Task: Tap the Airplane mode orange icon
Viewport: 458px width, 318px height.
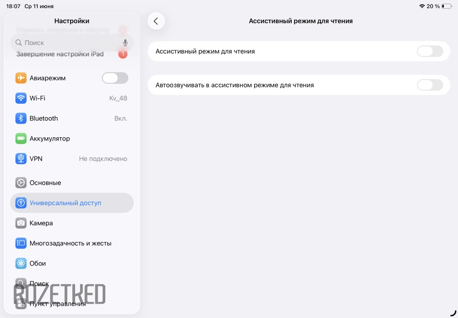Action: (x=21, y=78)
